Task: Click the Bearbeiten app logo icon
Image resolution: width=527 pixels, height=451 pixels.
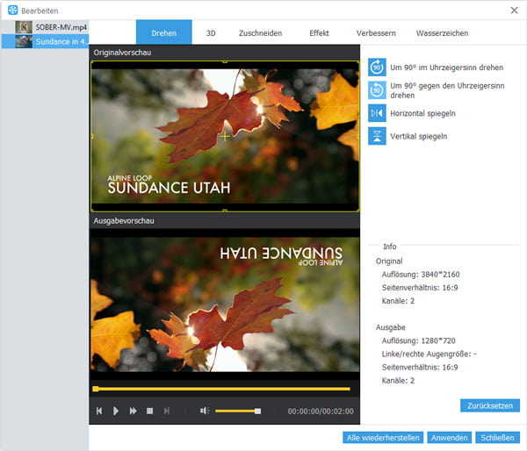Action: [x=12, y=10]
